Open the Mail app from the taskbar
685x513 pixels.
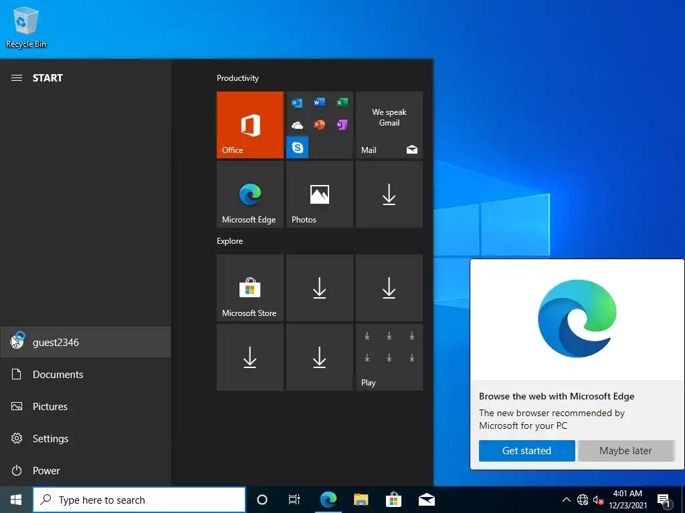click(426, 500)
